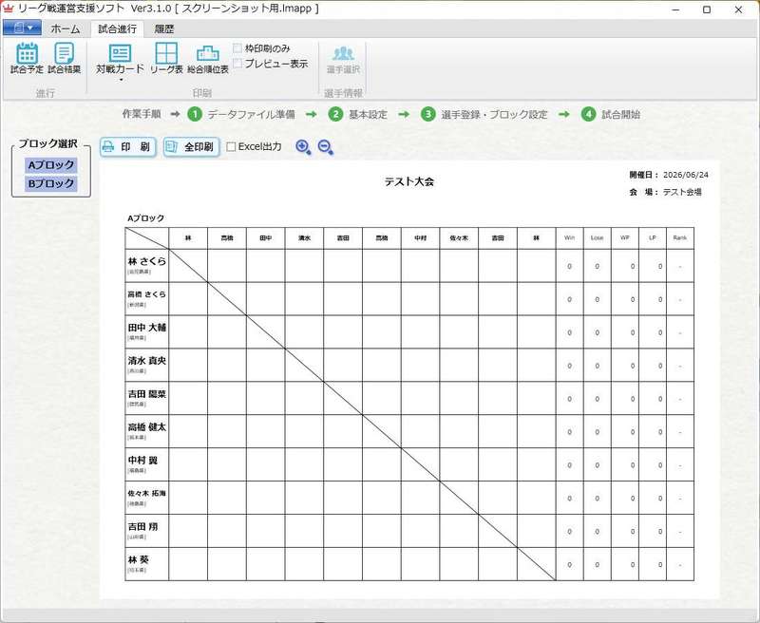Click the Win column header
The width and height of the screenshot is (760, 623).
click(x=569, y=237)
